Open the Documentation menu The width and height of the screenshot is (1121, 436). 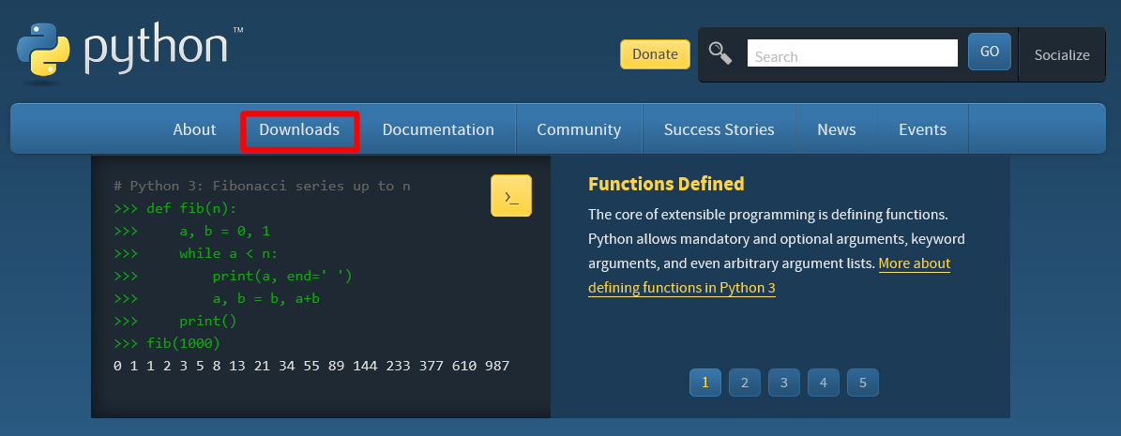438,129
